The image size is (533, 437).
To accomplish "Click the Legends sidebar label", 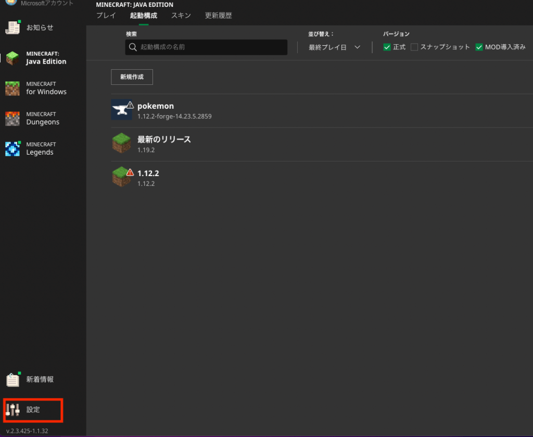I will (x=40, y=153).
